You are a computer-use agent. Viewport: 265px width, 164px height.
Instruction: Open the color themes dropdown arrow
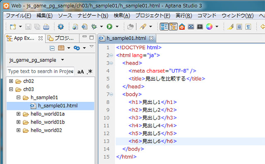[x=217, y=27]
